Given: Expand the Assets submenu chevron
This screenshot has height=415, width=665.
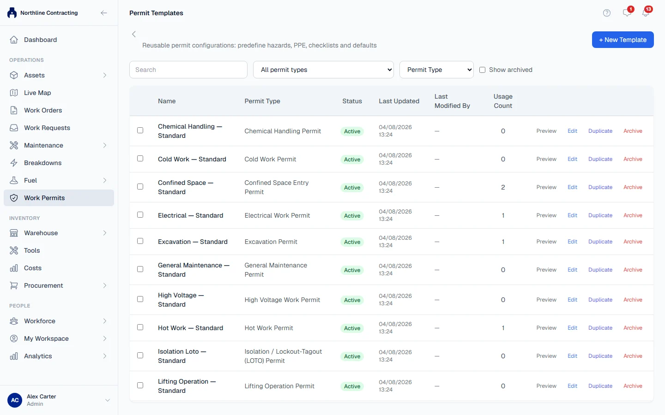Looking at the screenshot, I should (105, 75).
